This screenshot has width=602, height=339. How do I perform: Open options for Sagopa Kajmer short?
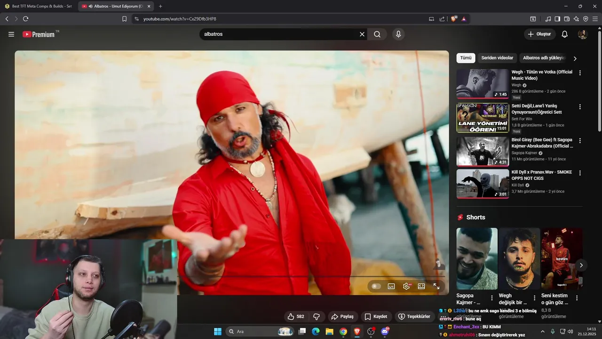[492, 298]
